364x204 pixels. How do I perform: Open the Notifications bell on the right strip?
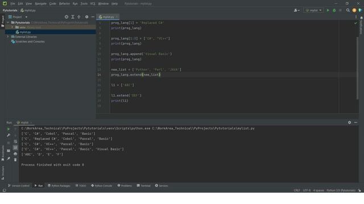(362, 18)
